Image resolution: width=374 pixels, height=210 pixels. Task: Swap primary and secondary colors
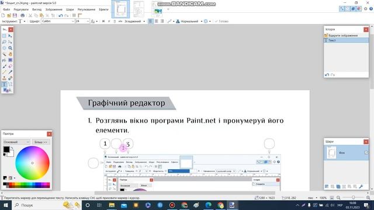12,148
